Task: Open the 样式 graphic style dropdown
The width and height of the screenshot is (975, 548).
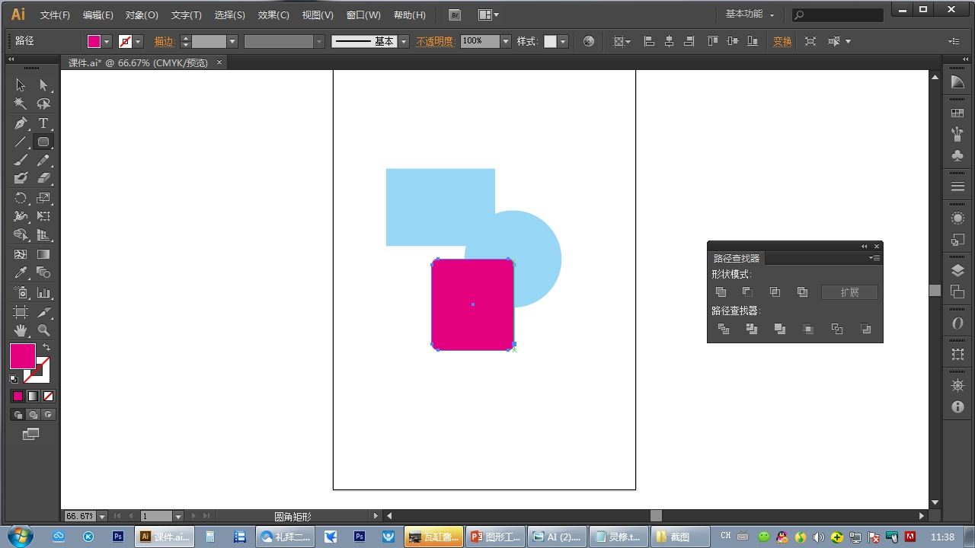Action: 563,42
